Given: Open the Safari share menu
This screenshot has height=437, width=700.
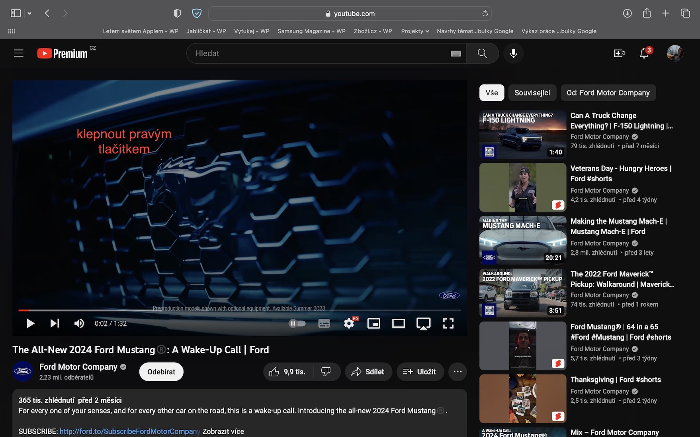Looking at the screenshot, I should 647,13.
